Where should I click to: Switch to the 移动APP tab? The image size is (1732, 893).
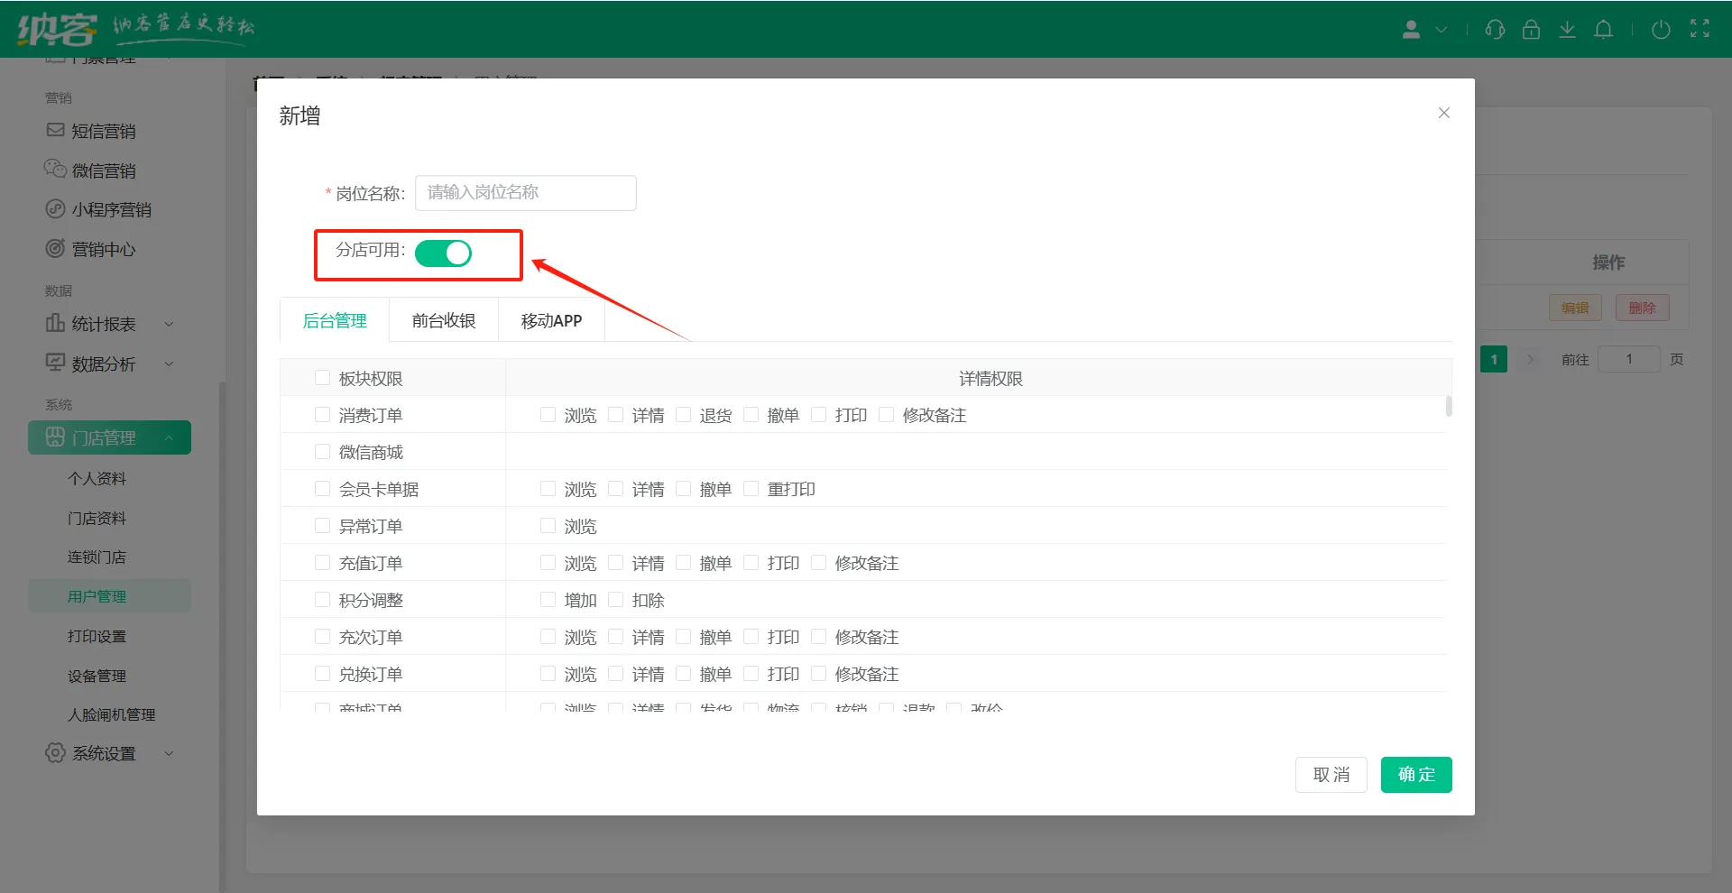[x=551, y=321]
